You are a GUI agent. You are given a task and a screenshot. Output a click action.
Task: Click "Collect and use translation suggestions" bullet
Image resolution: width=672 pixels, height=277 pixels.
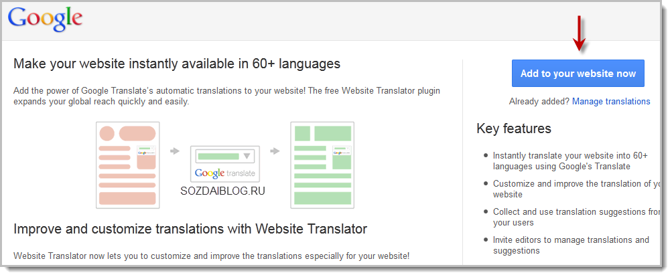576,217
